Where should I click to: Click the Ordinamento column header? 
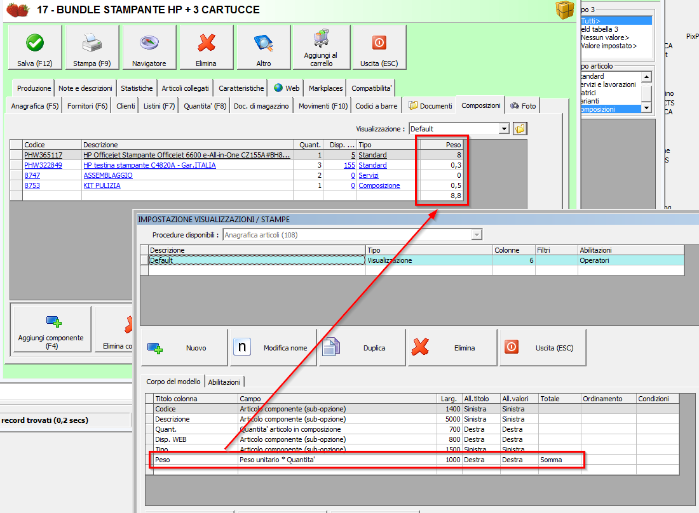click(609, 399)
